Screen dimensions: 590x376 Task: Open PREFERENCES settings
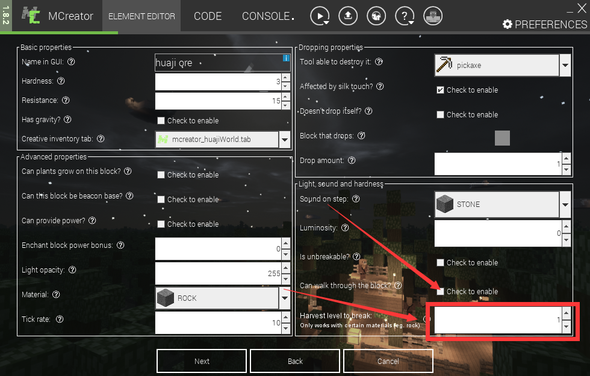coord(544,25)
